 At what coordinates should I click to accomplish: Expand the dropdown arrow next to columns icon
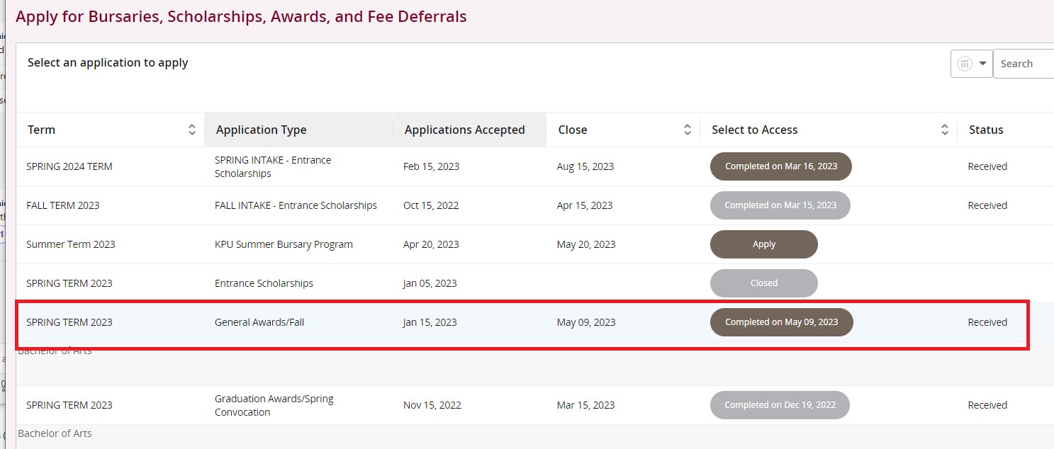[982, 64]
